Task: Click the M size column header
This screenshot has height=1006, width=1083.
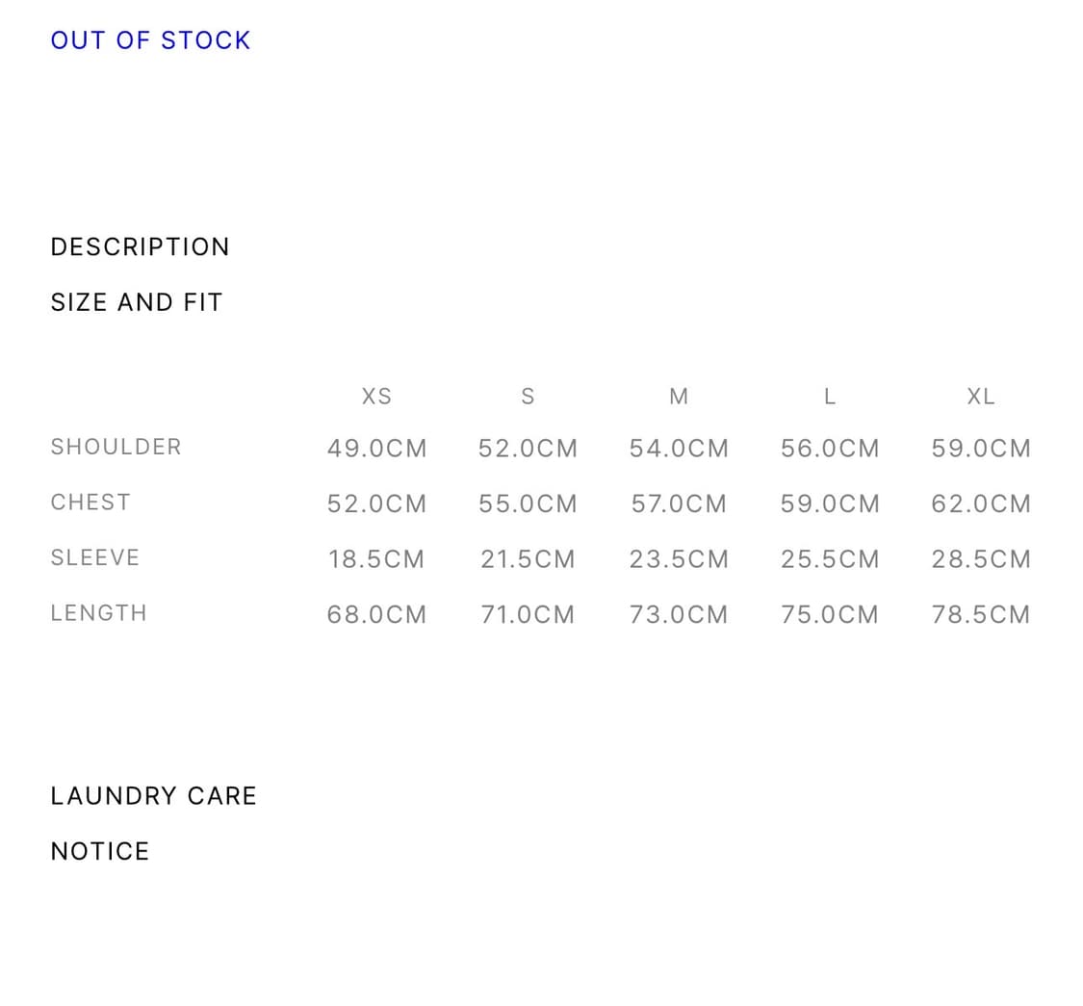Action: pyautogui.click(x=679, y=397)
